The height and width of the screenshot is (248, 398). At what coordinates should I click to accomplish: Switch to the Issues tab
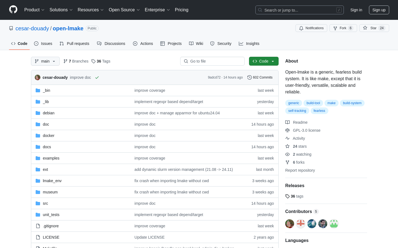[x=43, y=44]
